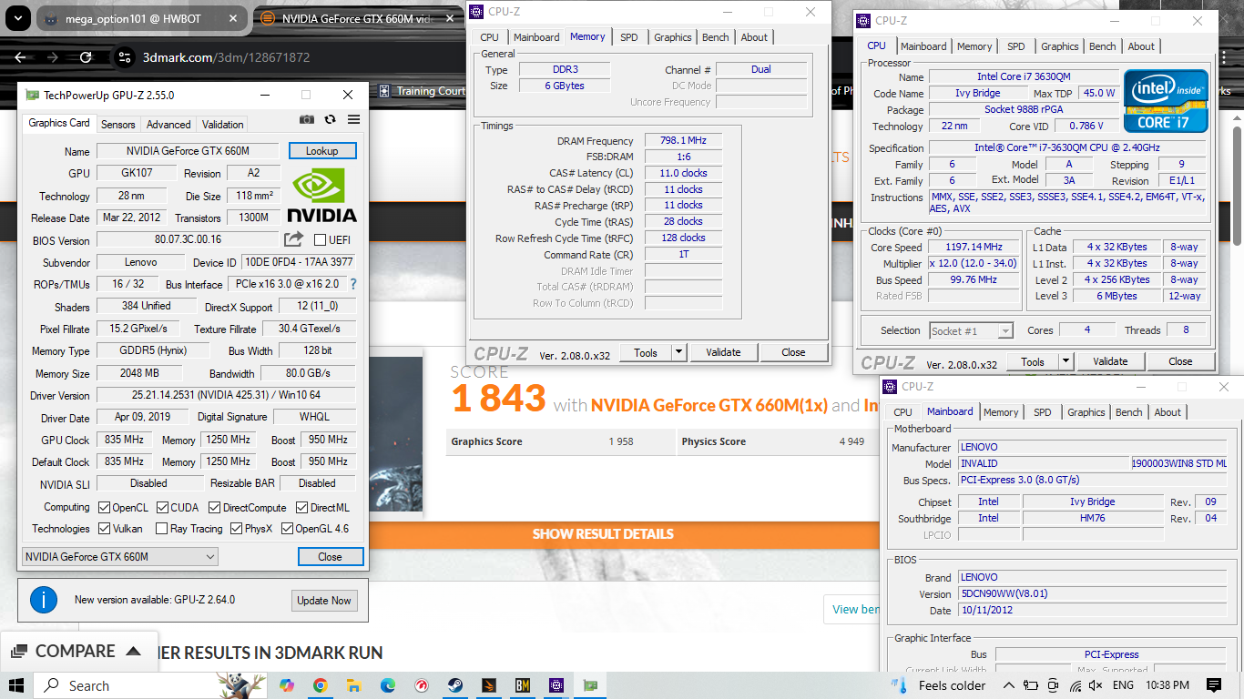Screen dimensions: 1244x699
Task: Click the browser back arrow
Action: tap(20, 57)
